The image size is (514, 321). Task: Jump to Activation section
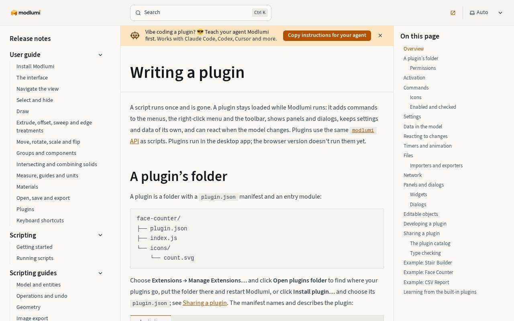414,78
